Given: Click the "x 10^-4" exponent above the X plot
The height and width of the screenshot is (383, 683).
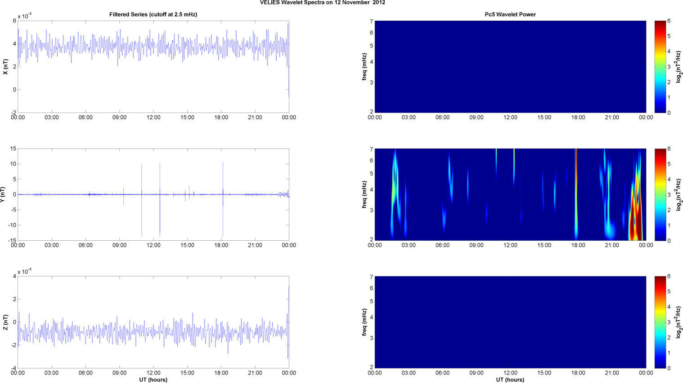Looking at the screenshot, I should [x=25, y=16].
